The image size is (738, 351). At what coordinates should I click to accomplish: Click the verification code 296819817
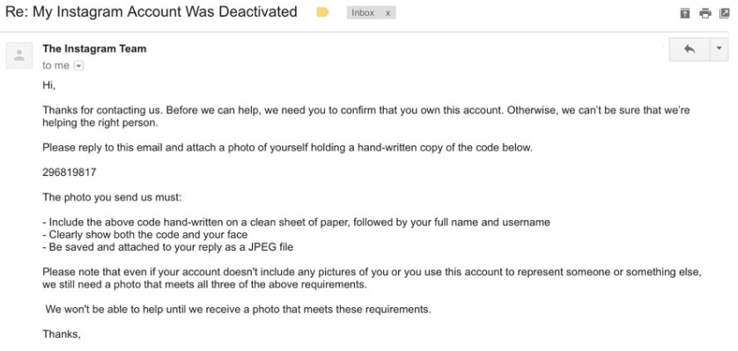tap(70, 172)
